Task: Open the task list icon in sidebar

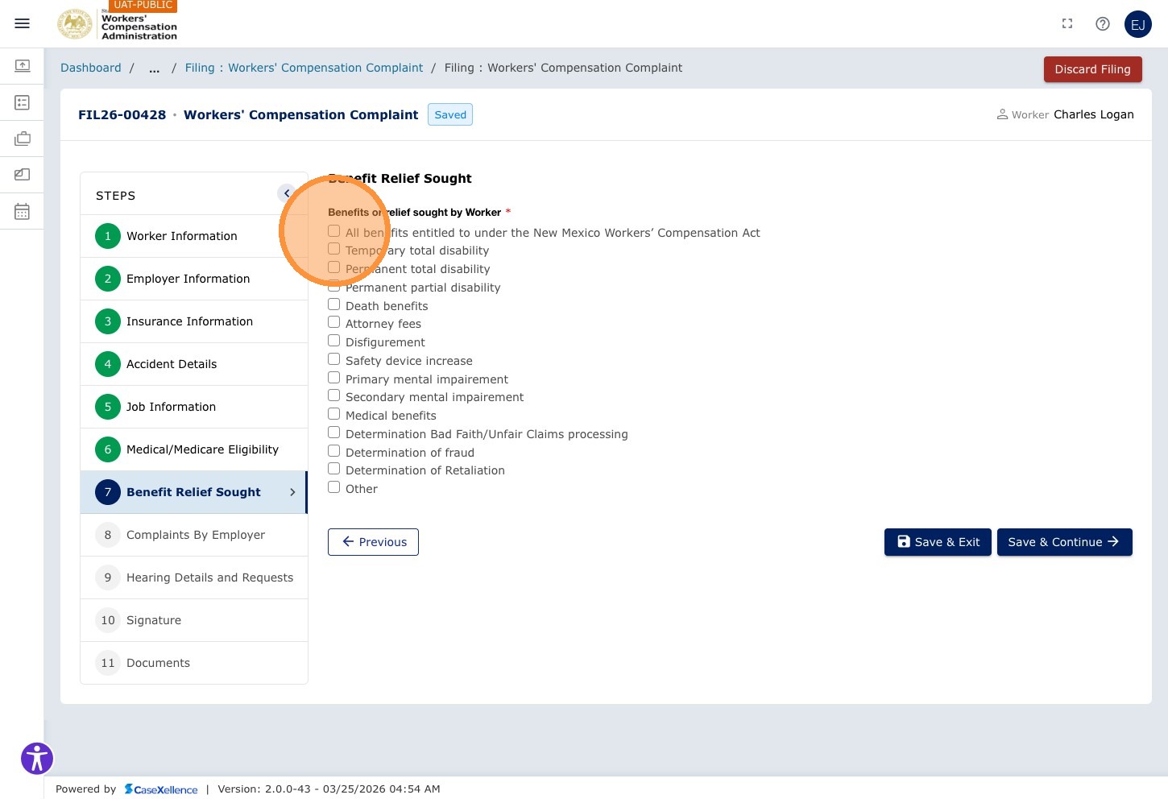Action: point(22,102)
